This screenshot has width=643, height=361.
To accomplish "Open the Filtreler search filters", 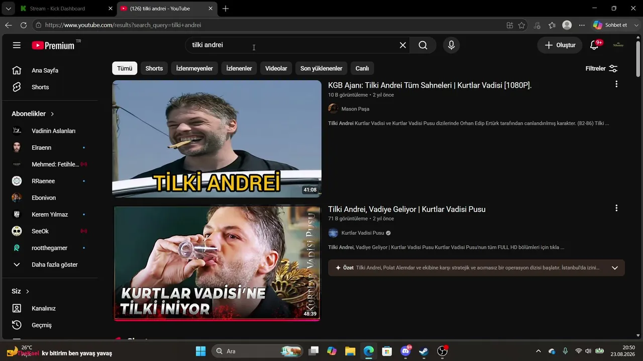I will click(x=602, y=69).
